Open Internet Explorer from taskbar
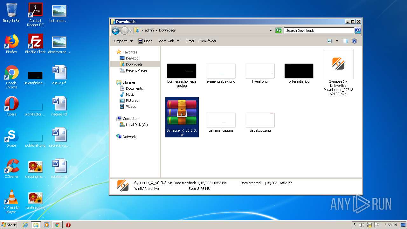Viewport: 407px width, 229px height. point(25,225)
